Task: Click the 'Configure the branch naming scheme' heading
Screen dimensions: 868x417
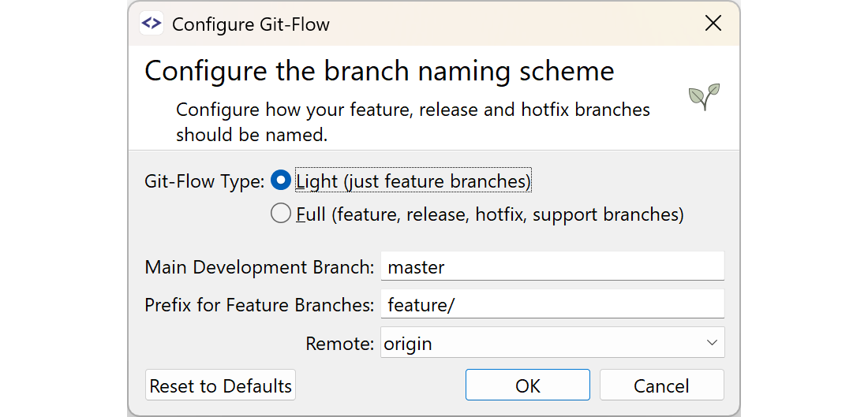Action: 380,71
